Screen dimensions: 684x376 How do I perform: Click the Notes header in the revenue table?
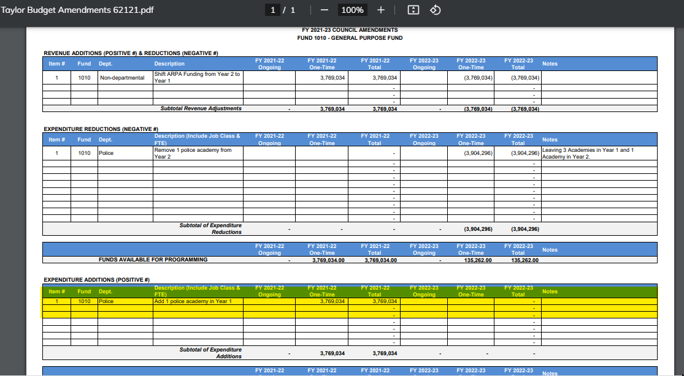(x=550, y=64)
